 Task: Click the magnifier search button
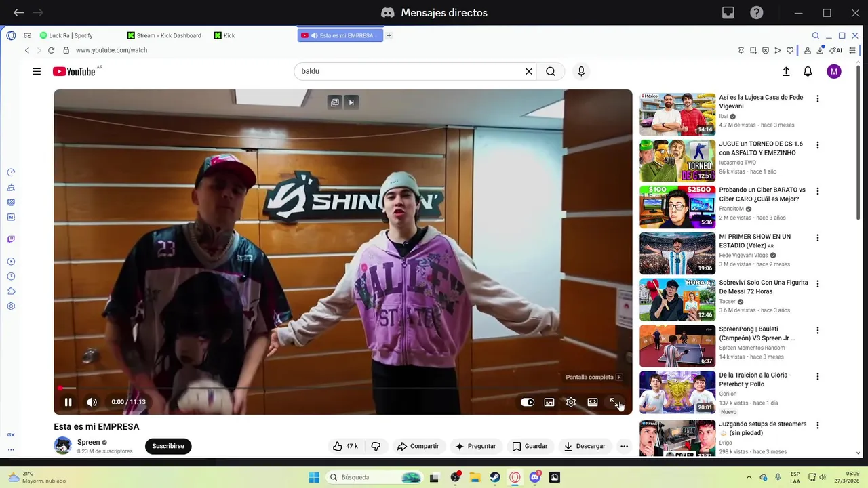tap(551, 71)
